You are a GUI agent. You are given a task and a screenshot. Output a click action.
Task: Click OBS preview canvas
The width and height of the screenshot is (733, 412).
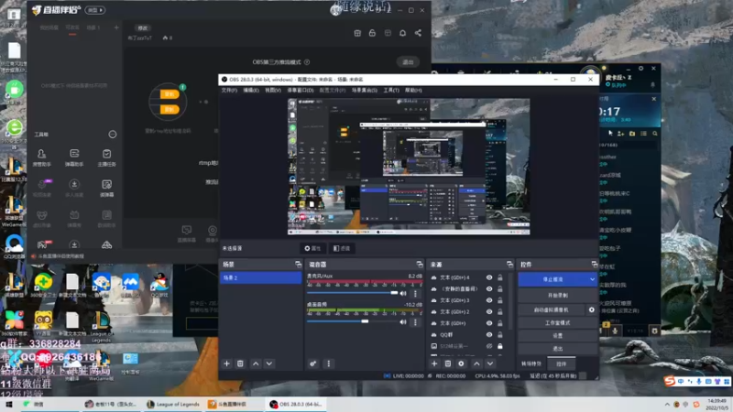pos(409,167)
